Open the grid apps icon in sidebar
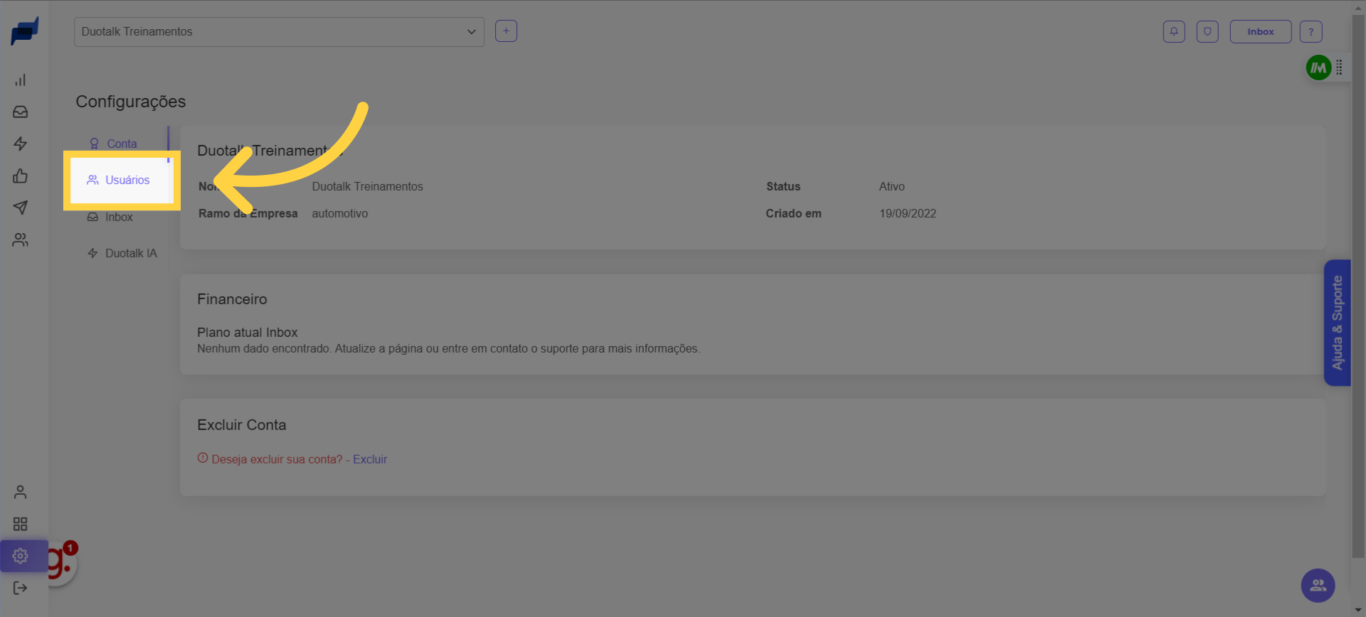 pyautogui.click(x=20, y=524)
